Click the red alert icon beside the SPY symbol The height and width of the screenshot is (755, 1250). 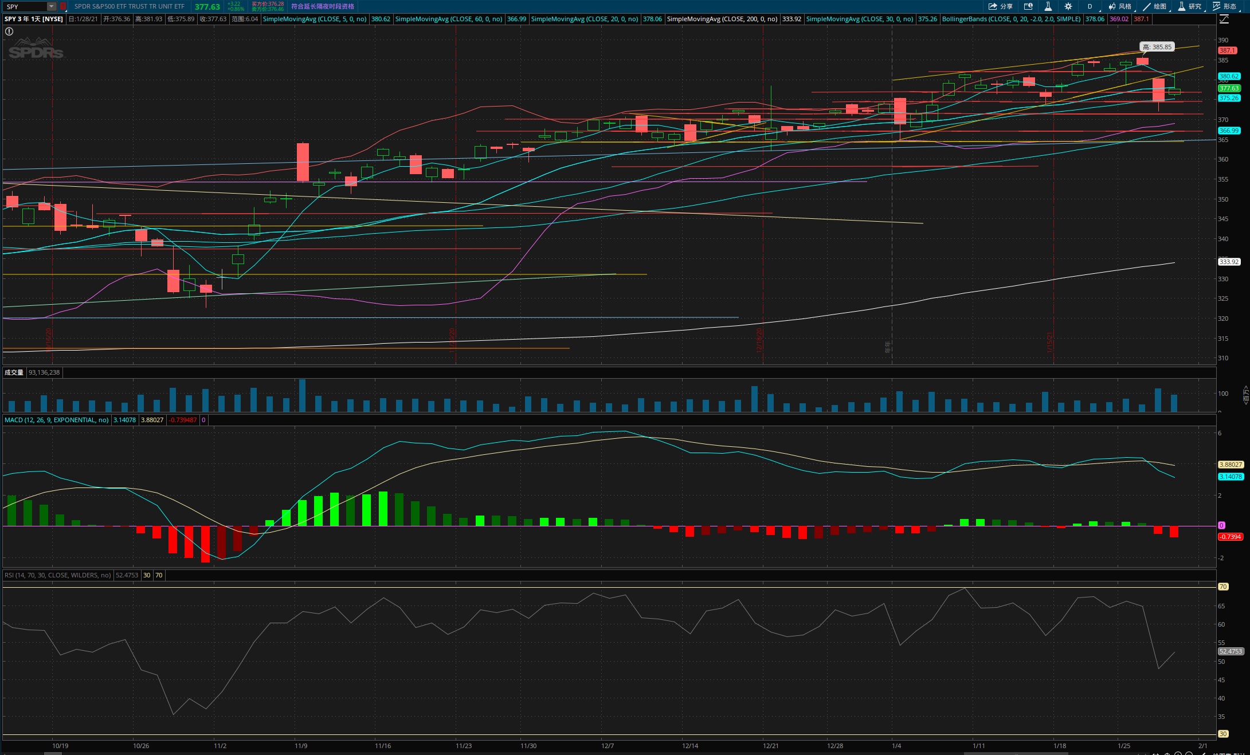point(63,6)
